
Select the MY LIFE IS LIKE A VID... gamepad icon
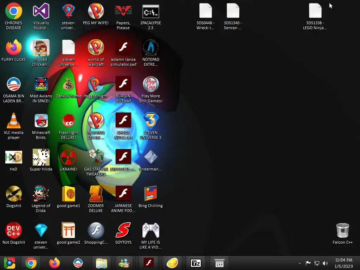coord(150,236)
